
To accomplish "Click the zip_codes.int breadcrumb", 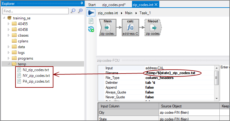I will 108,13.
